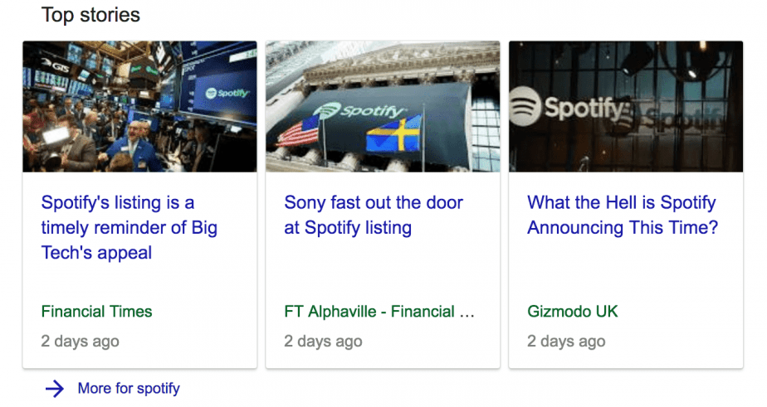Viewport: 767px width, 407px height.
Task: Click 2 days ago under Gizmodo UK
Action: tap(566, 341)
